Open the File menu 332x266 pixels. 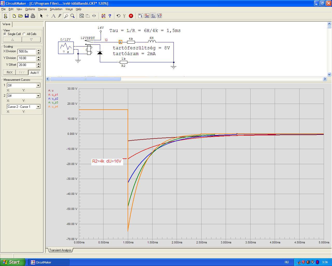point(3,9)
